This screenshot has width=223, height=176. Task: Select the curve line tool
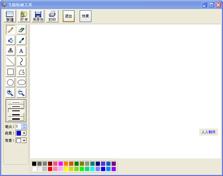[21, 61]
